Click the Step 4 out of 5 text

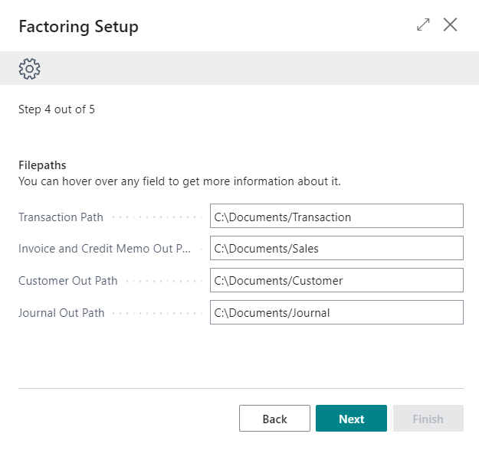57,109
